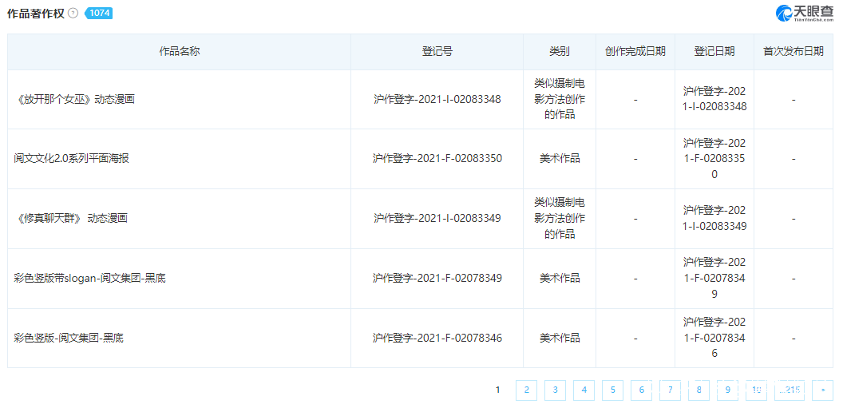Click 《修真聊天群》动态漫画 entry
Image resolution: width=843 pixels, height=408 pixels.
pyautogui.click(x=71, y=218)
